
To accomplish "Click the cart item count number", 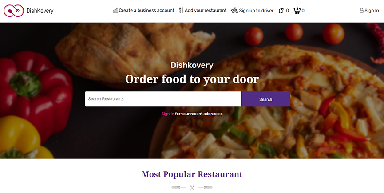I will click(303, 11).
